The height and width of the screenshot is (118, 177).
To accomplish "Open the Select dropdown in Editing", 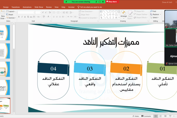I will (155, 17).
